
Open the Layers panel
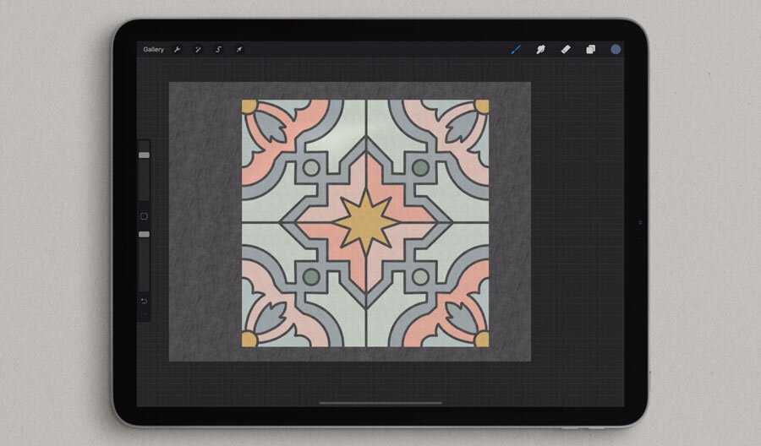[x=591, y=50]
